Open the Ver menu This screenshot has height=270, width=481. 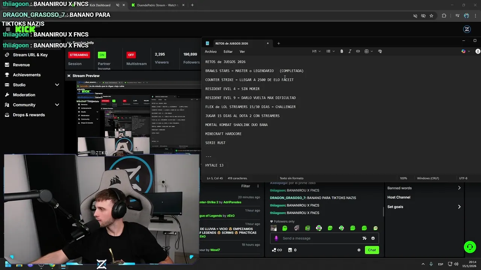pos(242,51)
